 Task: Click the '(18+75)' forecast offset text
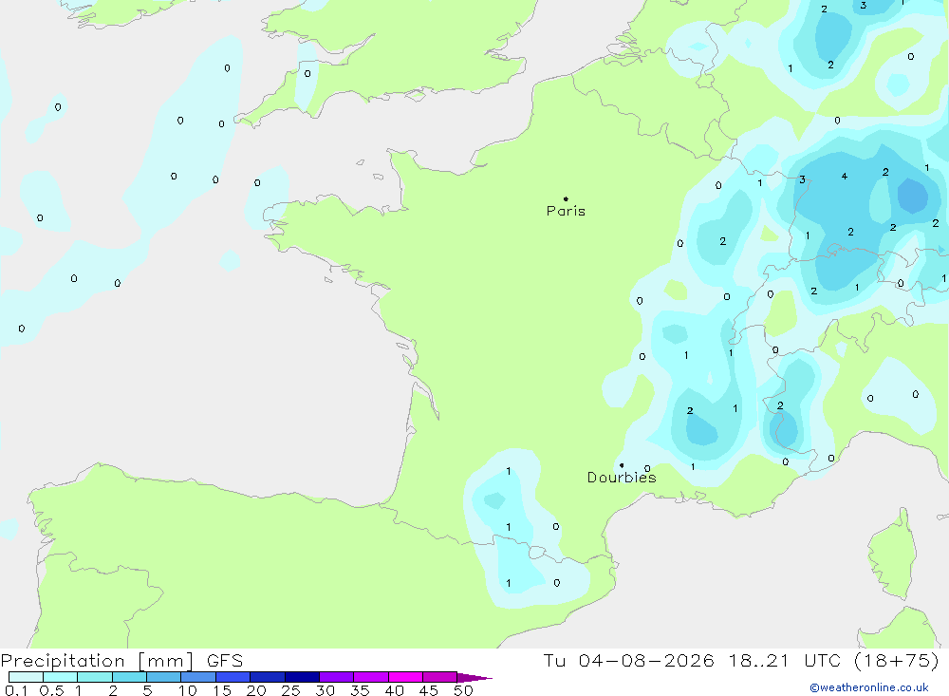(x=897, y=660)
